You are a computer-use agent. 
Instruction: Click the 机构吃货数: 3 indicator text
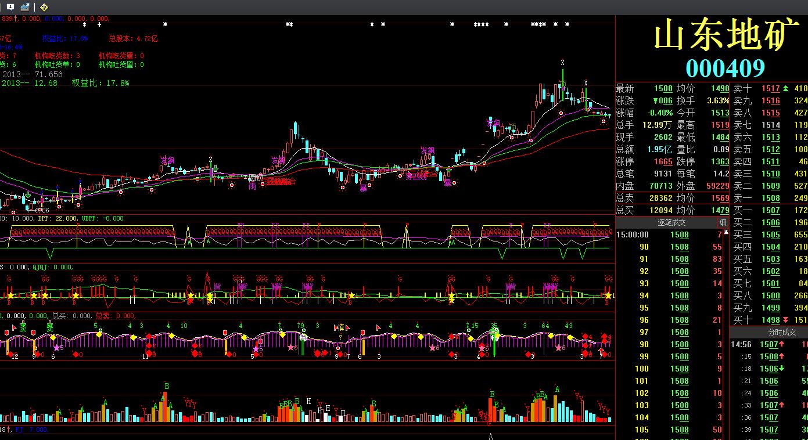pyautogui.click(x=57, y=56)
